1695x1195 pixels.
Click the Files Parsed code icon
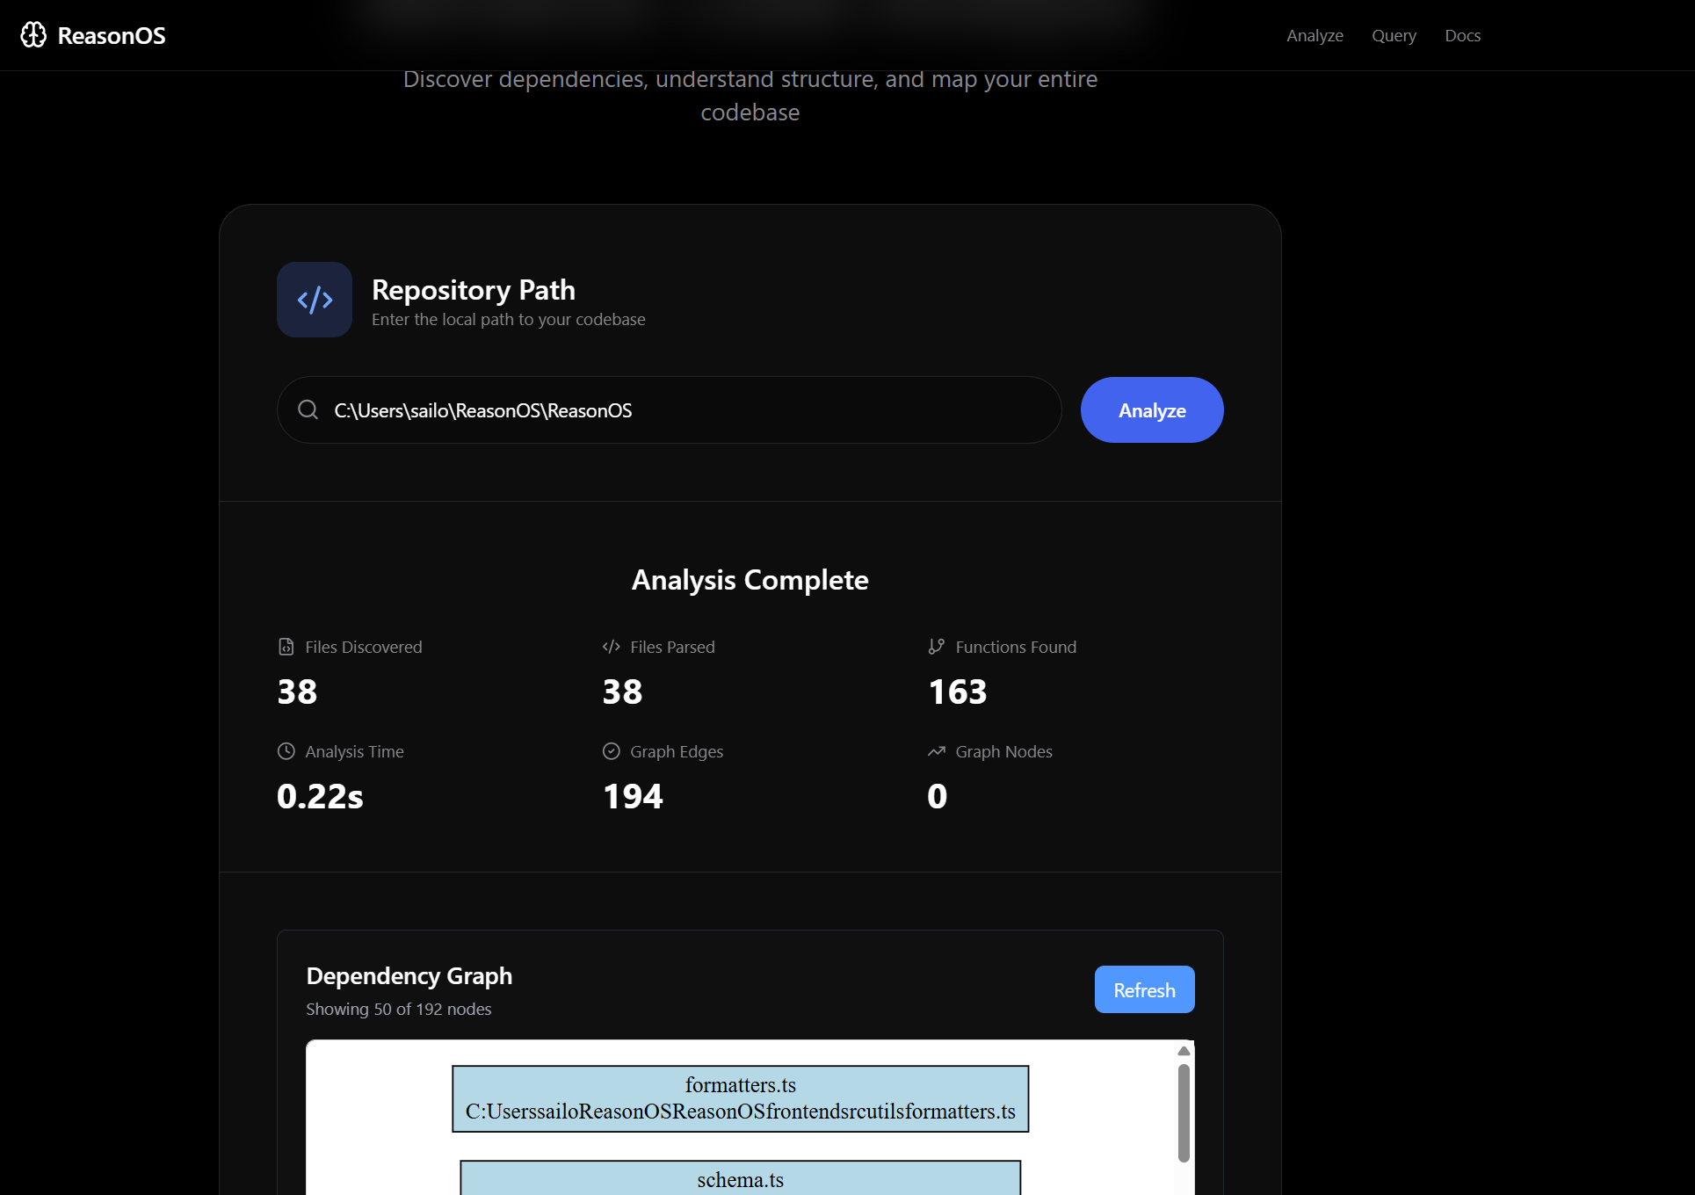point(612,647)
